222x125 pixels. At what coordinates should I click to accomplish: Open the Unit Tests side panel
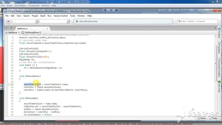[219, 86]
